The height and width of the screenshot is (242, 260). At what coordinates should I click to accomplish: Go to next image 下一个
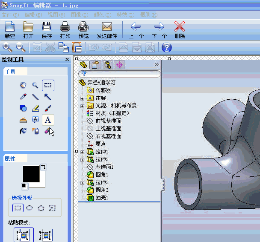click(x=159, y=30)
